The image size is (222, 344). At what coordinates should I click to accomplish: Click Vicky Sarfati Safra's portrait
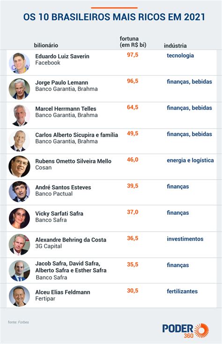[x=19, y=218]
